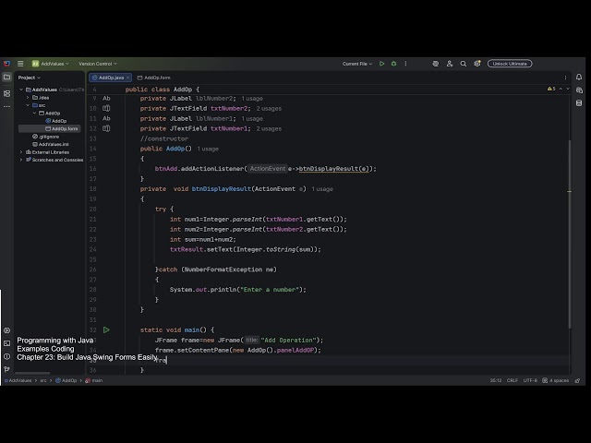This screenshot has height=443, width=591.
Task: Open Code With Me user icon
Action: click(450, 64)
